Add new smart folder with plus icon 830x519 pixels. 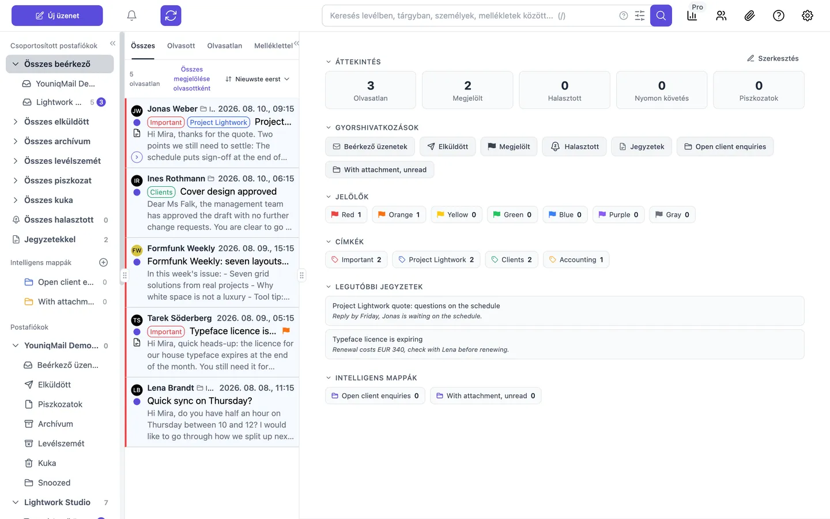click(x=104, y=262)
